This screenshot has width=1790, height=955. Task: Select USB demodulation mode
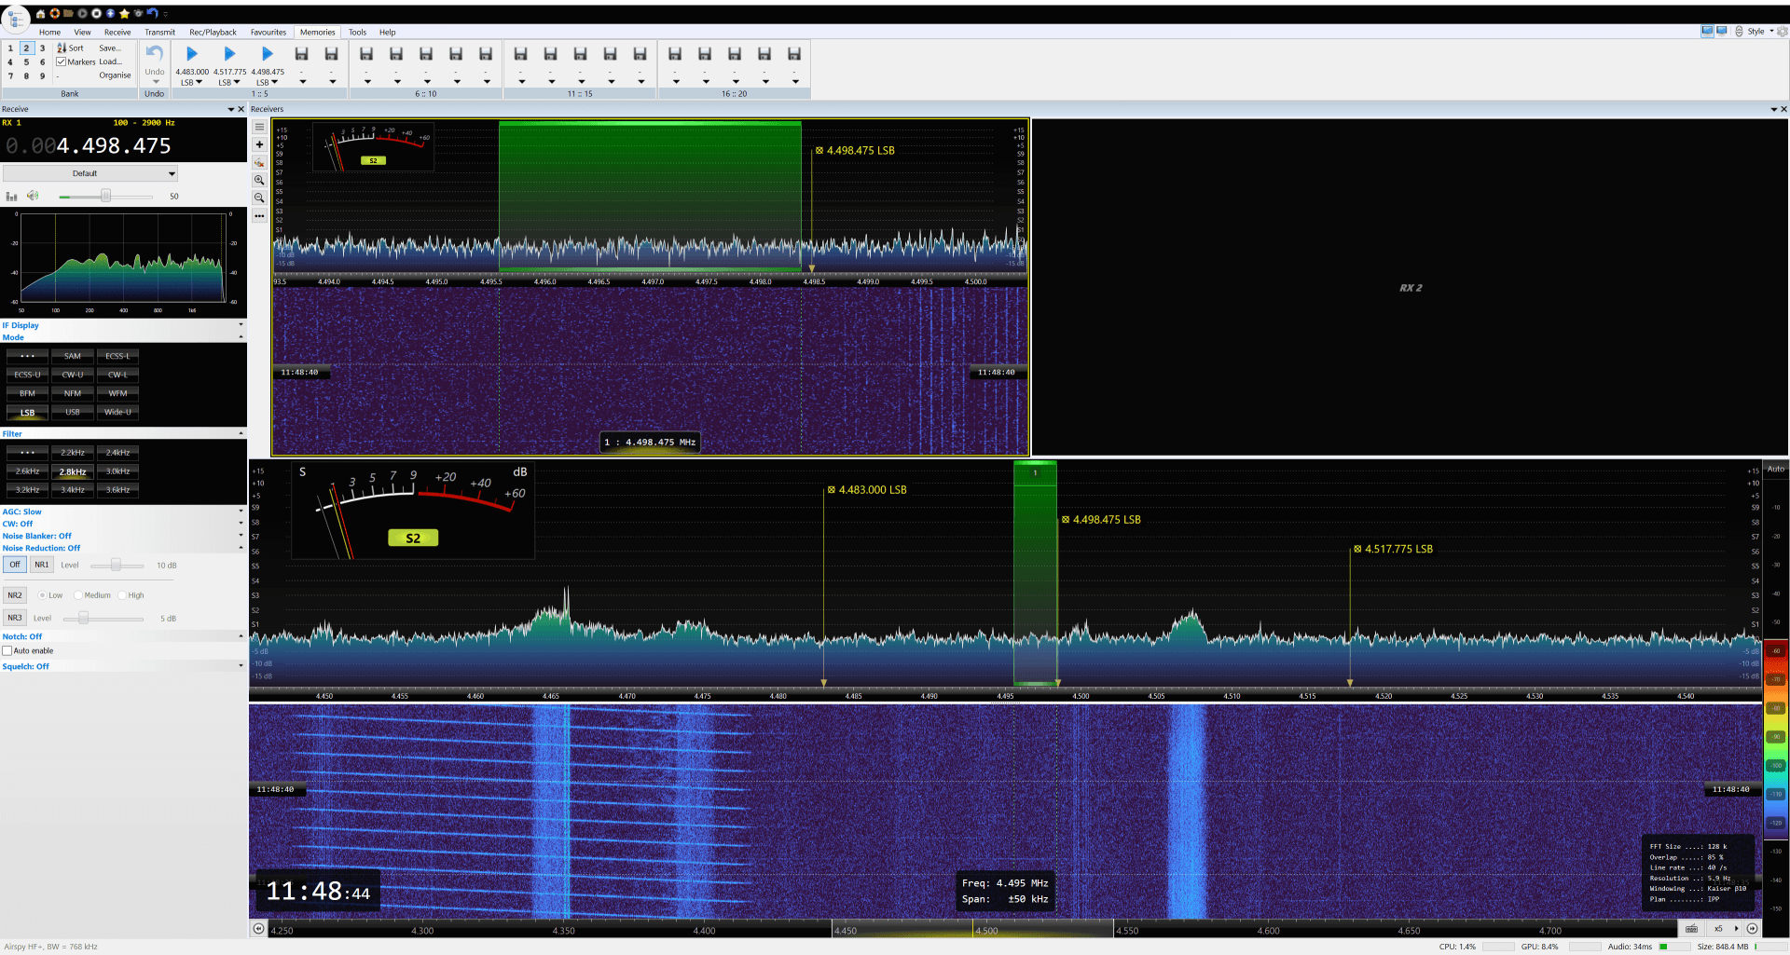73,412
